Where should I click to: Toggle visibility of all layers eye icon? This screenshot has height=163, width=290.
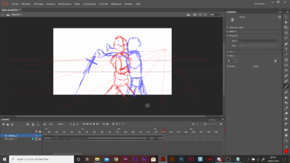[x=36, y=131]
